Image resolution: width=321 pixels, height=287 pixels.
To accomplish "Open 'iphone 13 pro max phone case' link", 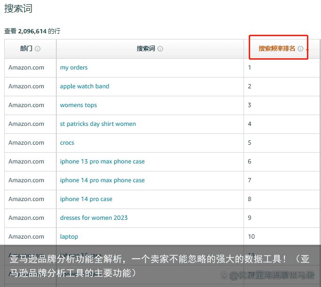I will (x=102, y=162).
